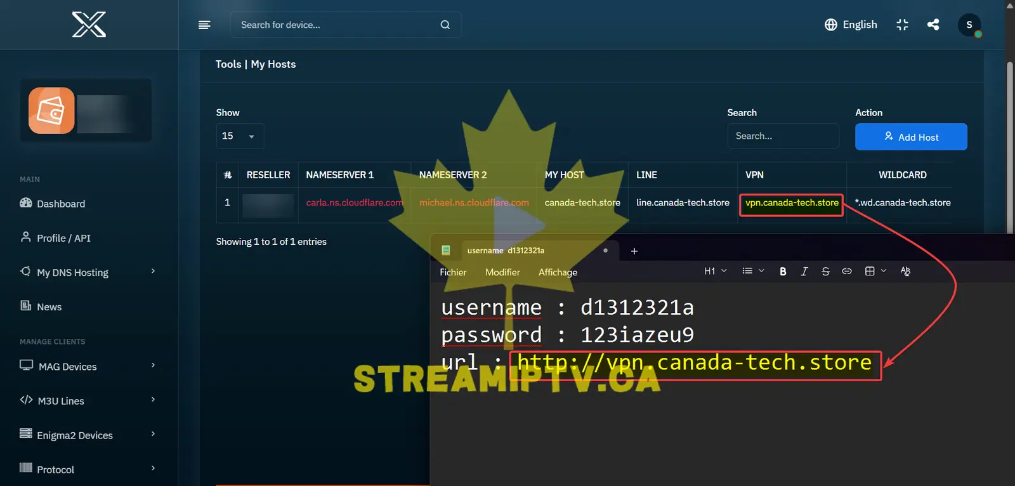Expand the My DNS Hosting submenu arrow
The image size is (1015, 486).
tap(153, 271)
